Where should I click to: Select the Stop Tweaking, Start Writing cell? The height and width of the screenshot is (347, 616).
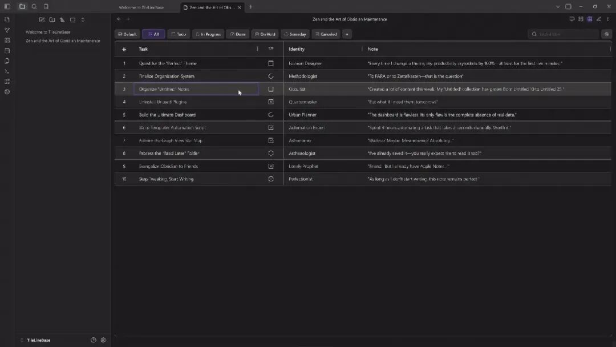[x=196, y=179]
